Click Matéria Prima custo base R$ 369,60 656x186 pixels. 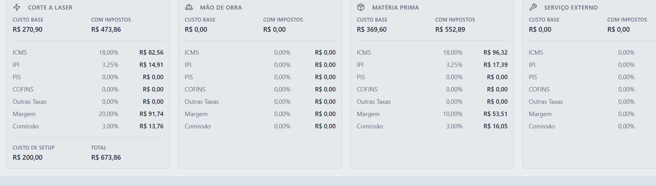point(372,29)
